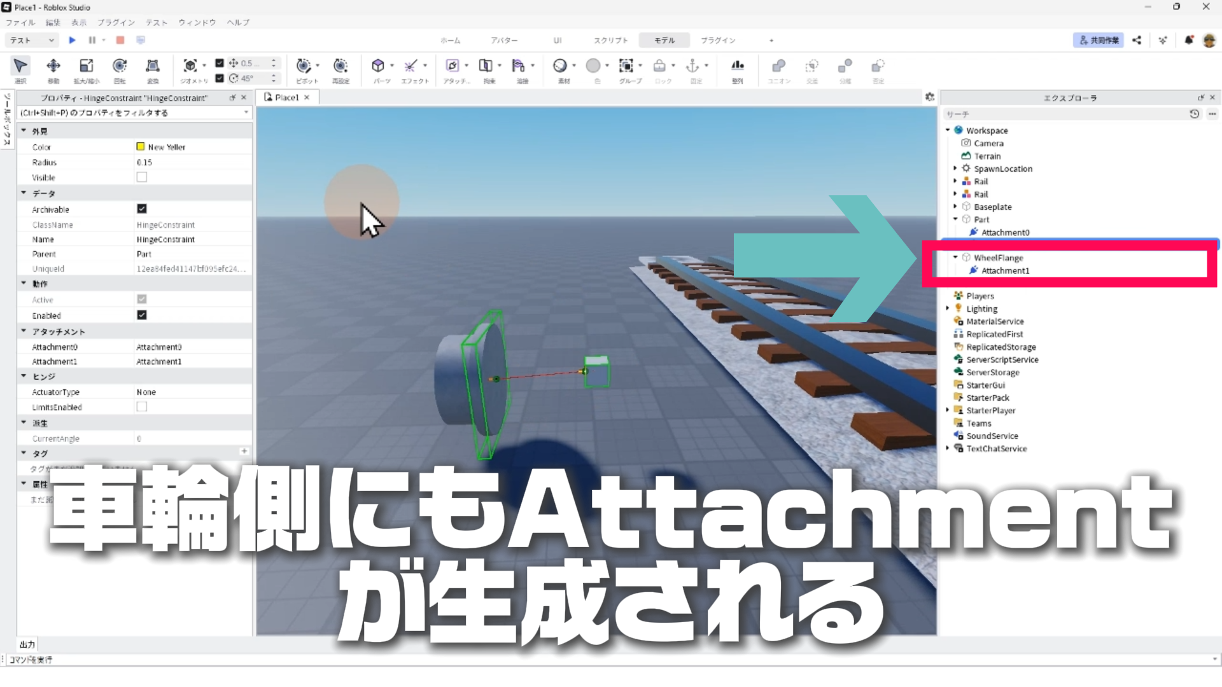Collapse the WheelFlange tree node
This screenshot has height=687, width=1222.
[955, 258]
